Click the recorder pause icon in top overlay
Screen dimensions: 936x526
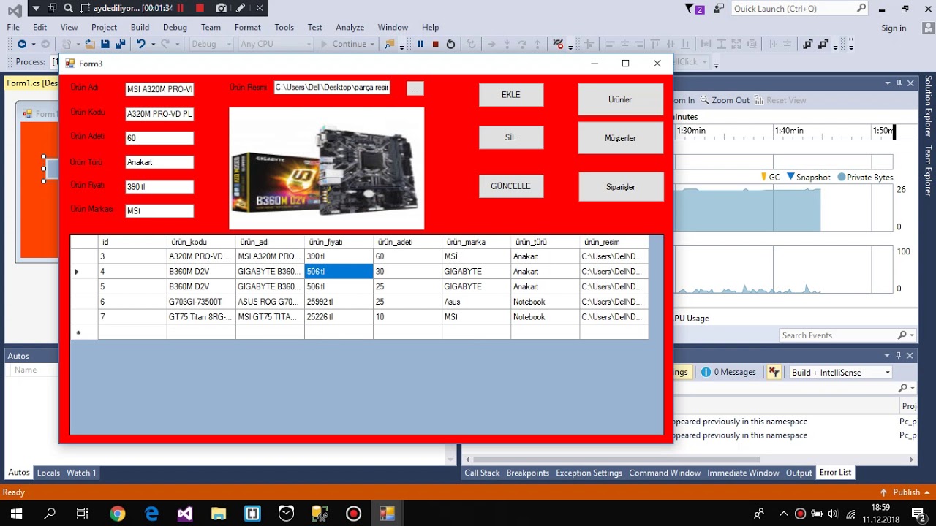(181, 8)
